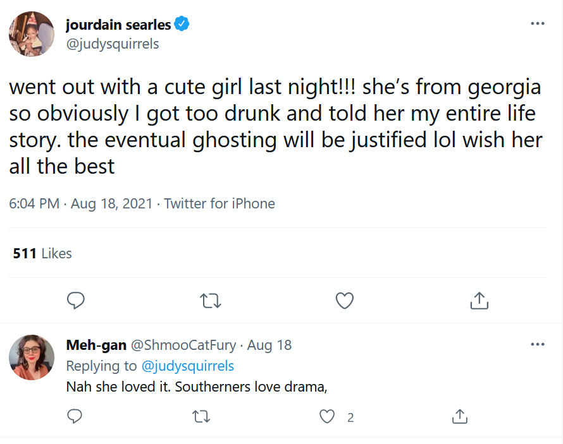Retweet the main tweet about the georgia girl
This screenshot has height=444, width=563.
[211, 301]
